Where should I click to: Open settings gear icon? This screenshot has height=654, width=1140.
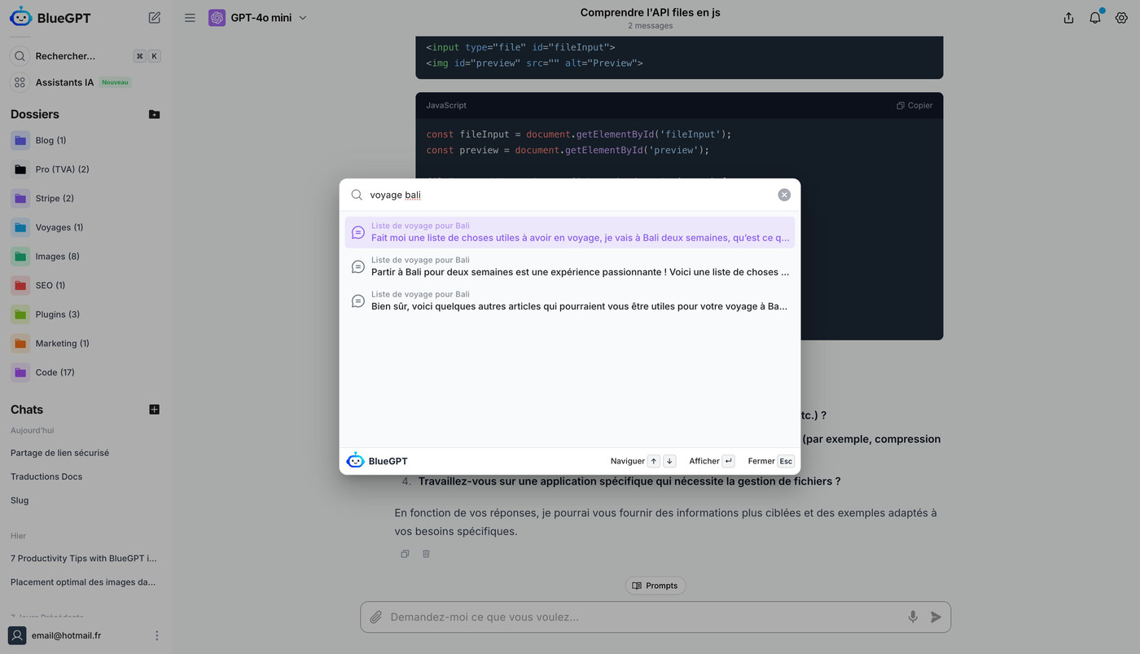click(1121, 18)
